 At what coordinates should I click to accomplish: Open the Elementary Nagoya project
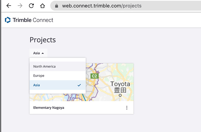(49, 108)
